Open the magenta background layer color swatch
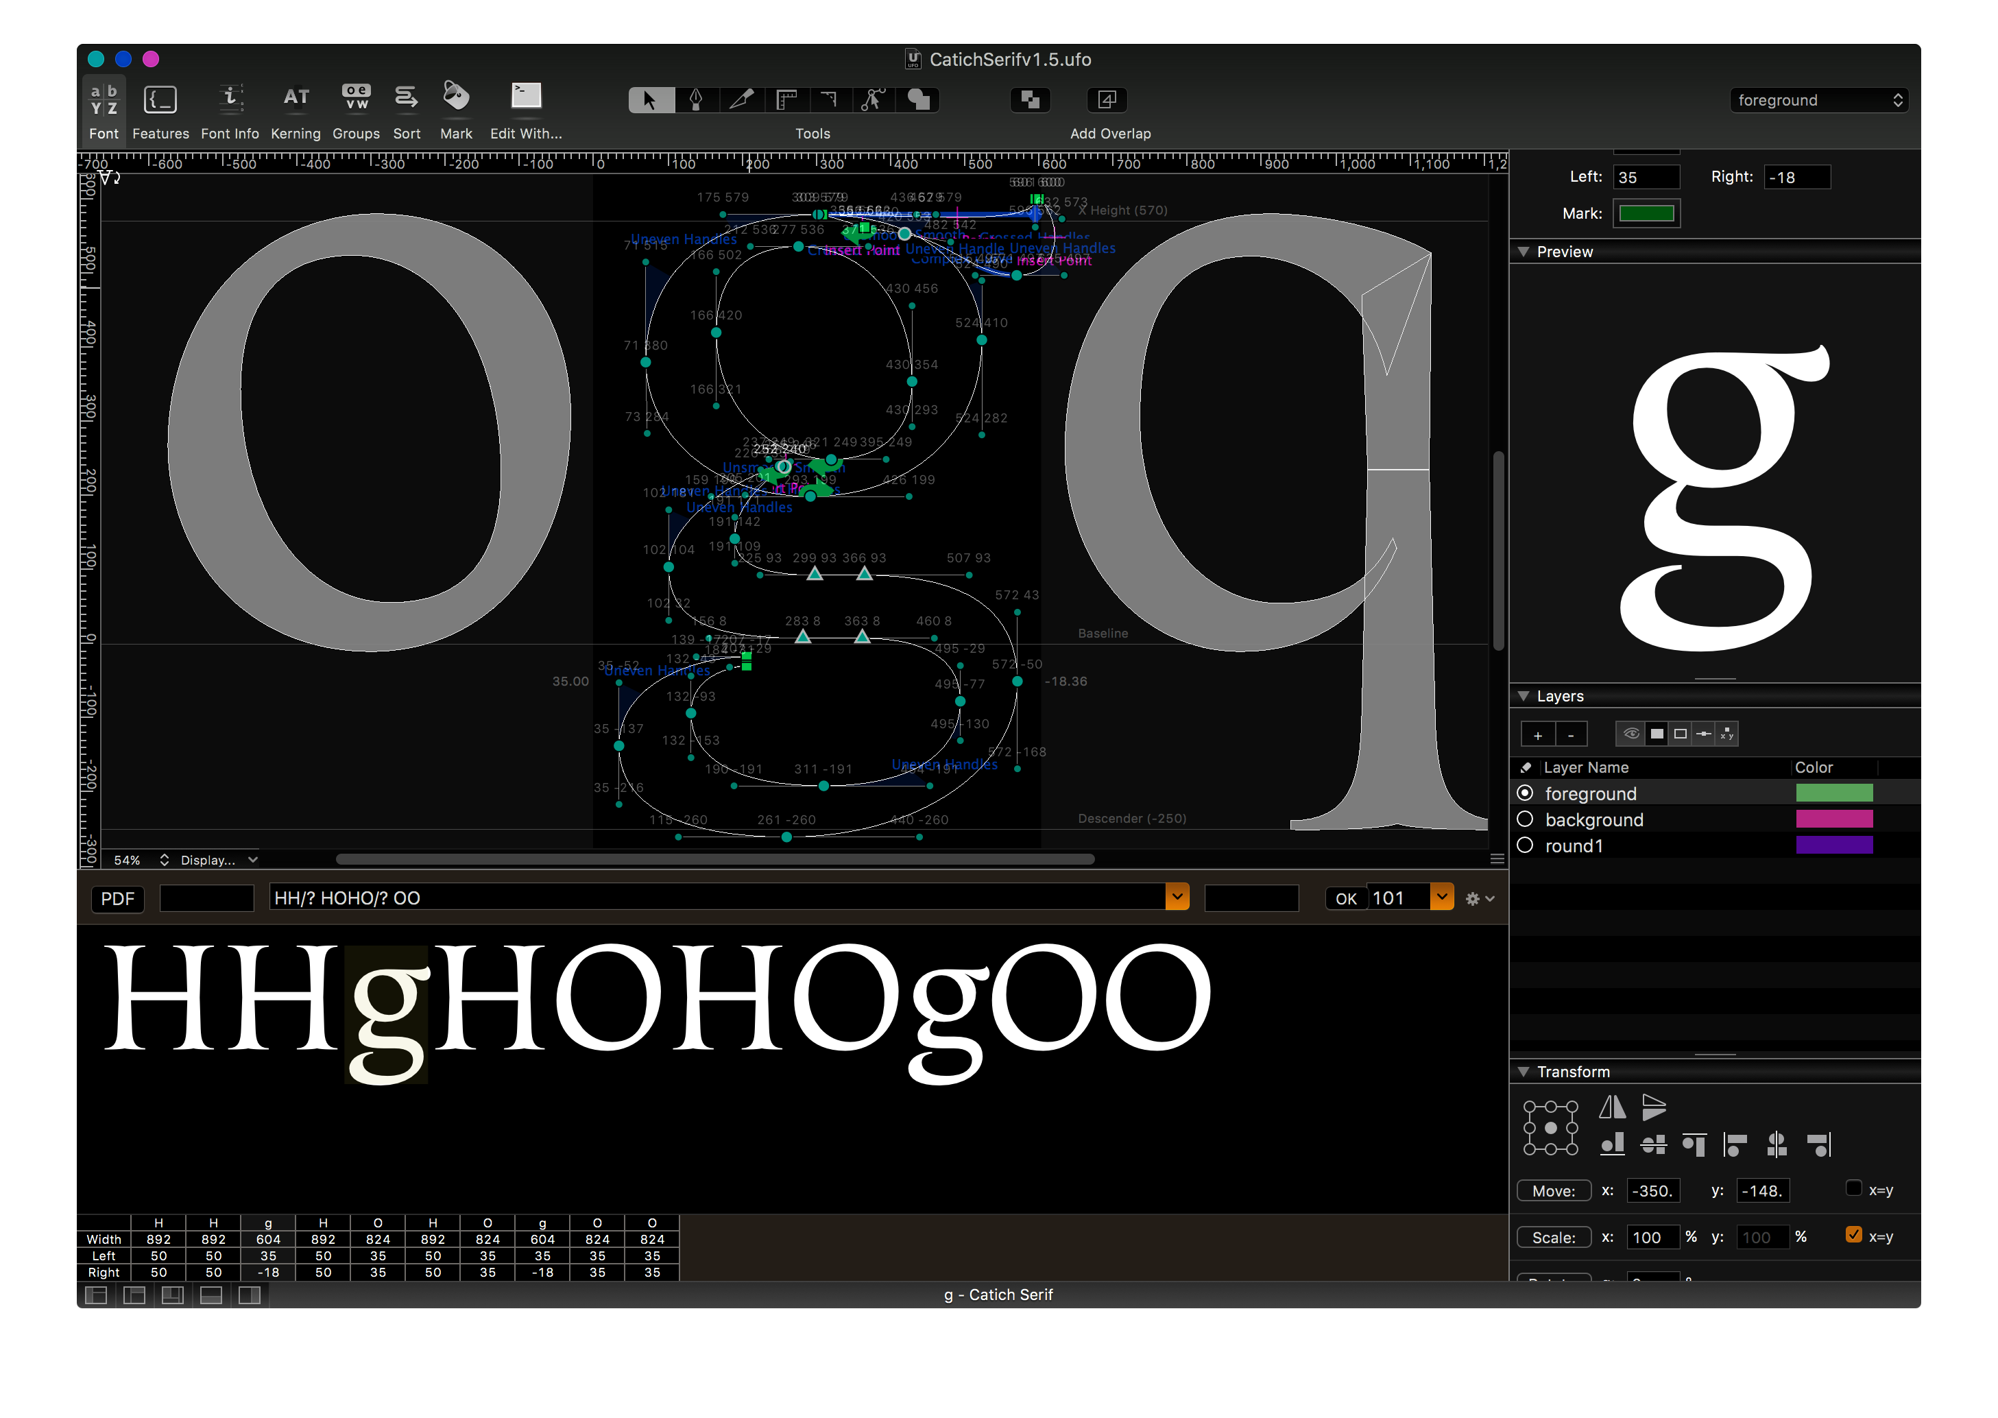 click(x=1835, y=820)
